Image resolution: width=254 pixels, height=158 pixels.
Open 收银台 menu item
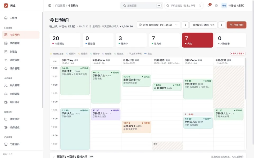pyautogui.click(x=21, y=52)
